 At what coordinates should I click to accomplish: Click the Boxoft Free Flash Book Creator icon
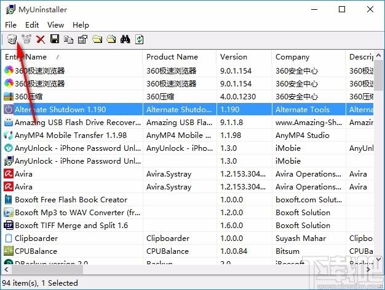pos(9,199)
